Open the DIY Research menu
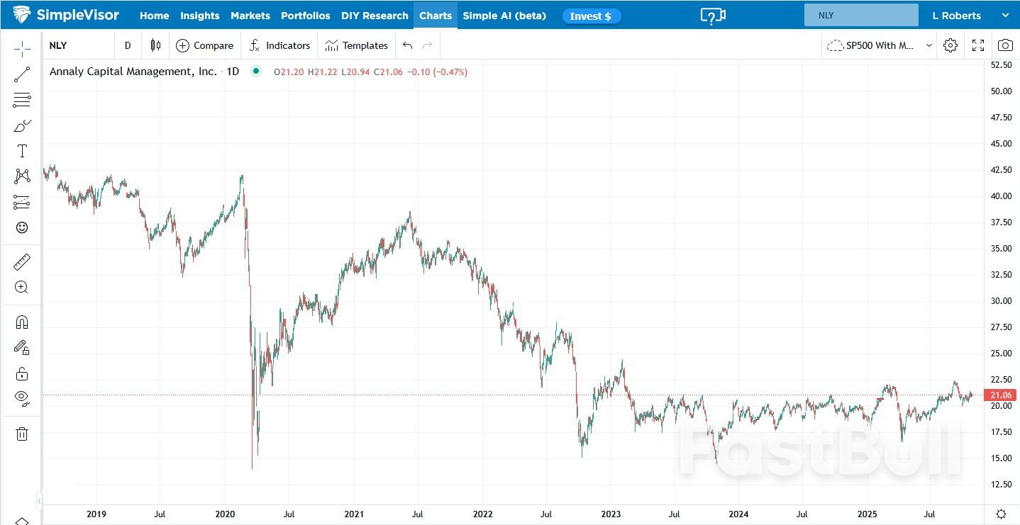 click(375, 15)
